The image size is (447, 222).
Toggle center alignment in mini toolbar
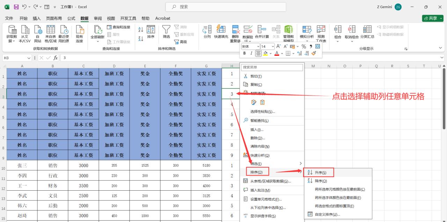coord(258,53)
